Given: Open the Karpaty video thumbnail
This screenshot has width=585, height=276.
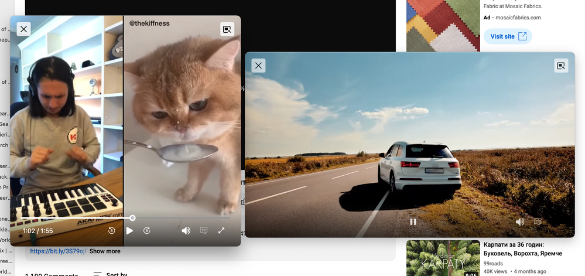Looking at the screenshot, I should 442,258.
